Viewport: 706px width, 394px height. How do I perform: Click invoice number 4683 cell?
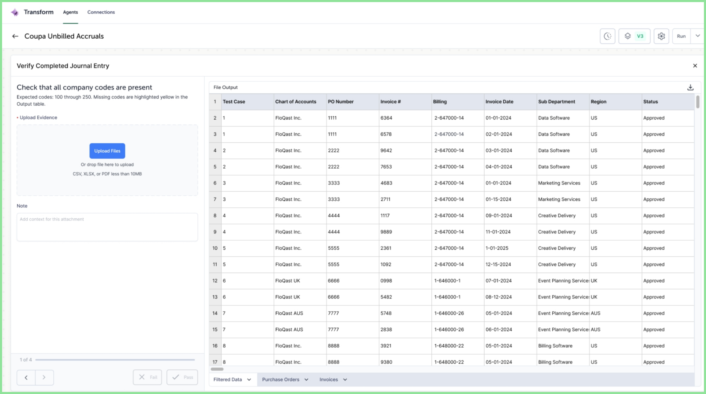pyautogui.click(x=405, y=183)
